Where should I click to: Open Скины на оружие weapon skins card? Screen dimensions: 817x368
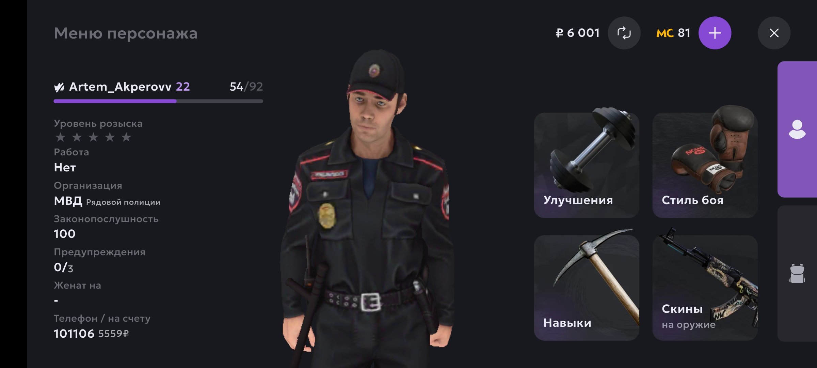[705, 288]
